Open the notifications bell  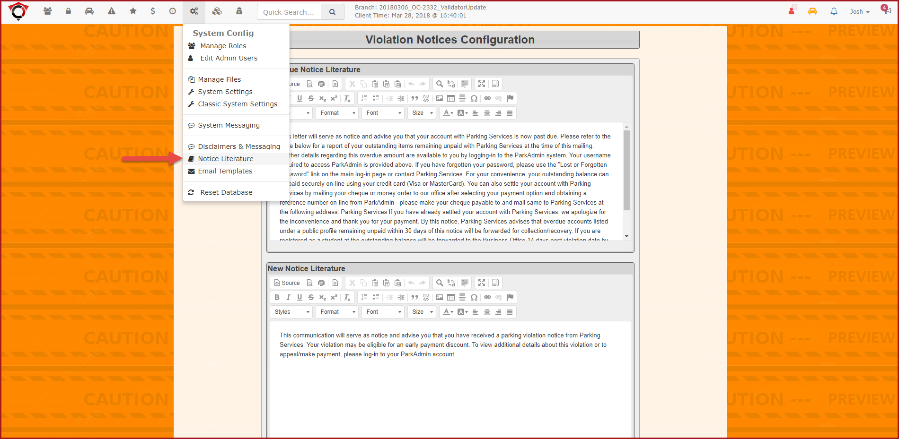click(834, 11)
